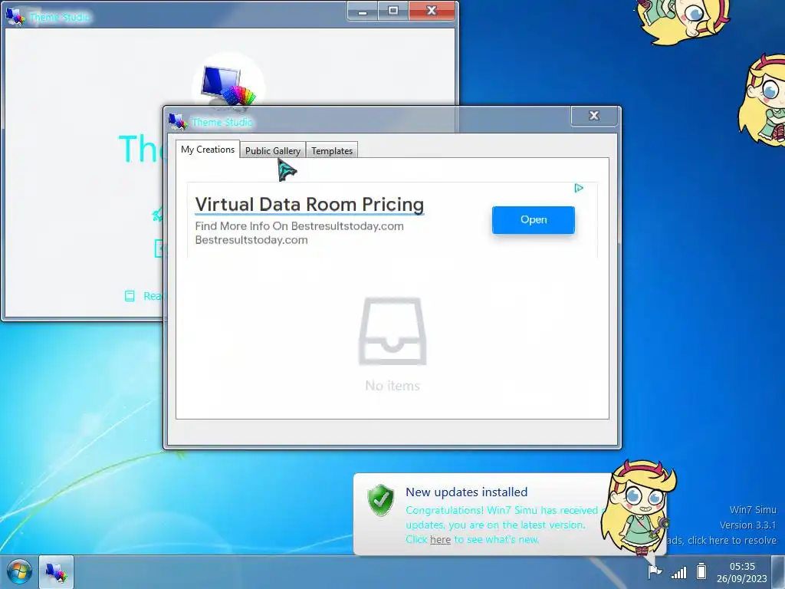Image resolution: width=785 pixels, height=589 pixels.
Task: Click the empty inbox tray icon
Action: [392, 331]
